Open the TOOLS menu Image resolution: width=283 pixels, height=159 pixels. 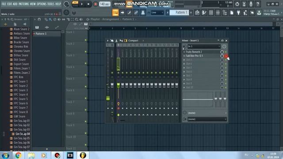tap(51, 4)
